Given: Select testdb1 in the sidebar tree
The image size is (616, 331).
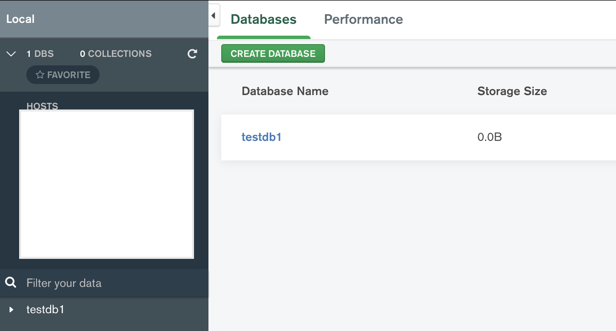Looking at the screenshot, I should coord(46,309).
